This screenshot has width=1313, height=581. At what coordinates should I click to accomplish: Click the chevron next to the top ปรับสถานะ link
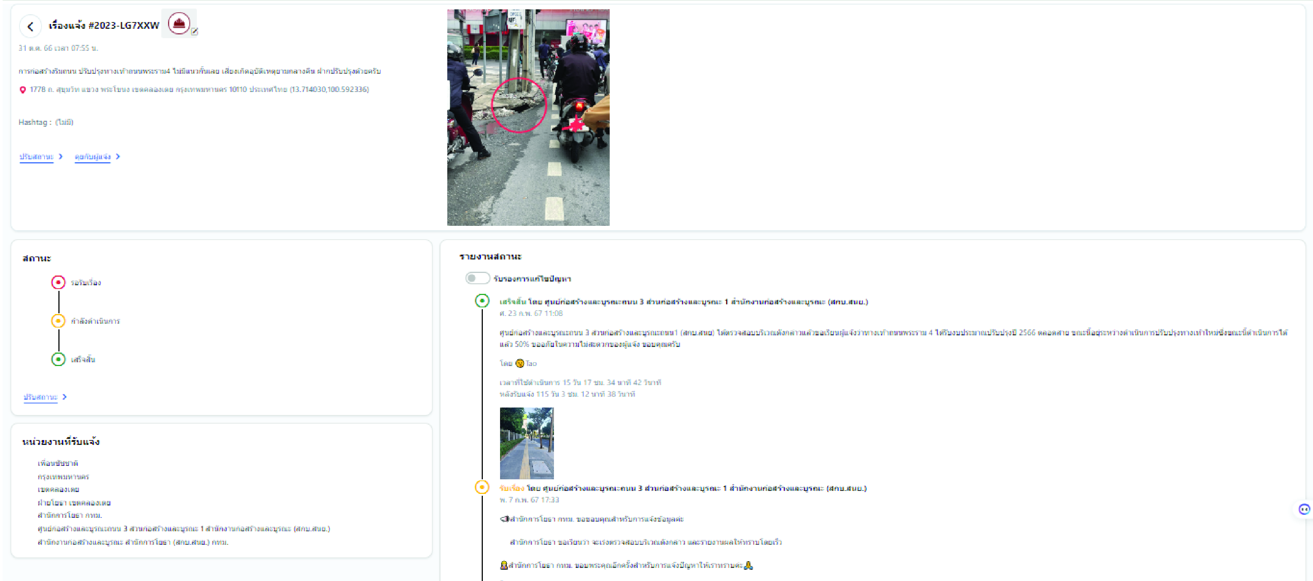61,157
